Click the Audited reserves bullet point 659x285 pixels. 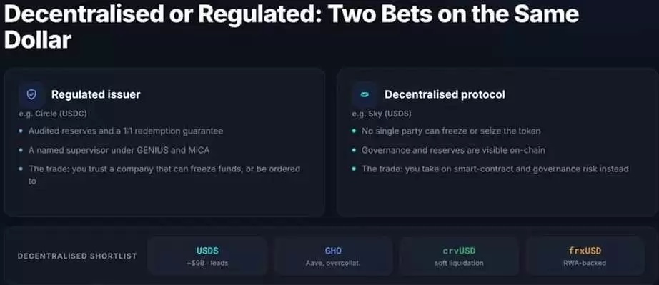(121, 131)
